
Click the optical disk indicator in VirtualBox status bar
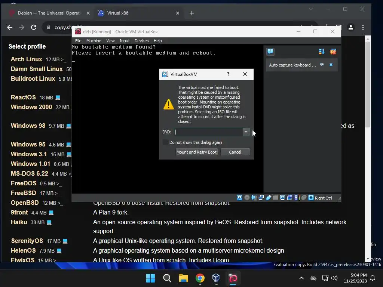click(247, 198)
